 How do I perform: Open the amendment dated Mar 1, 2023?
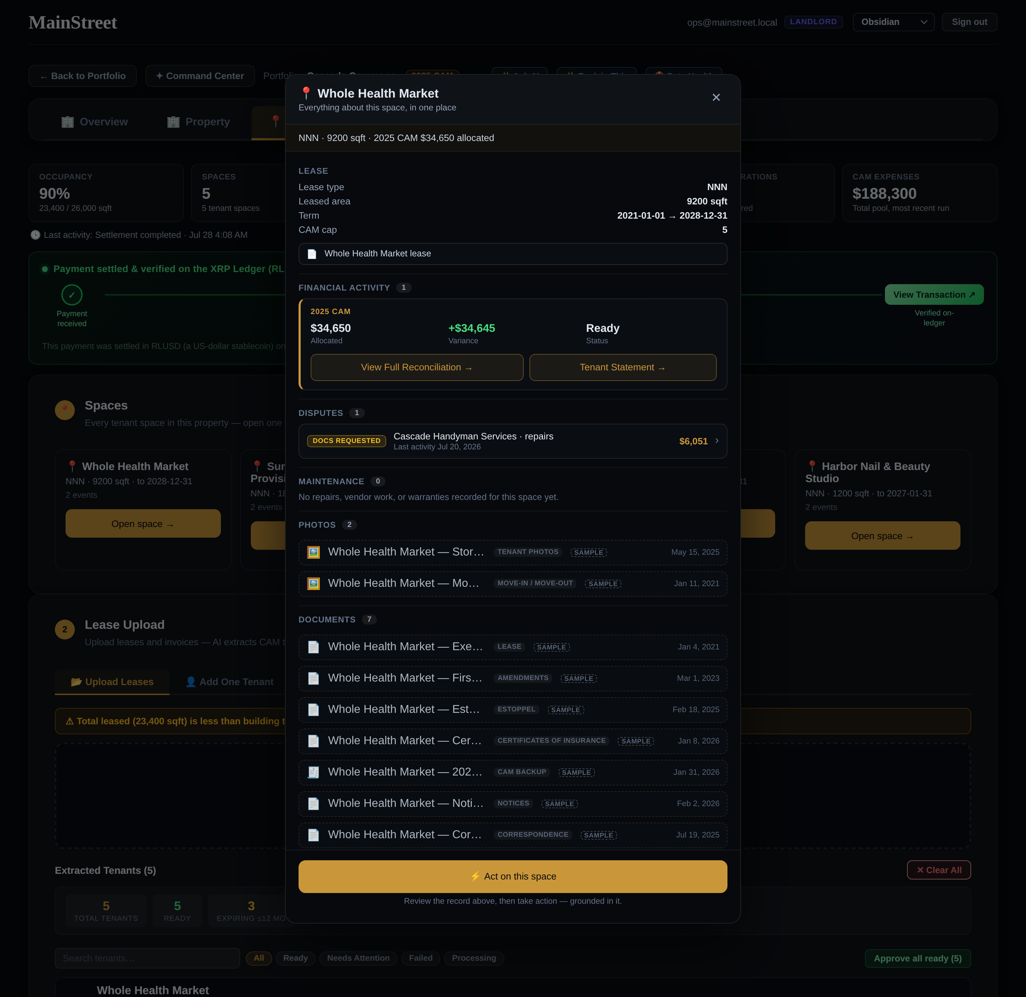(x=513, y=679)
